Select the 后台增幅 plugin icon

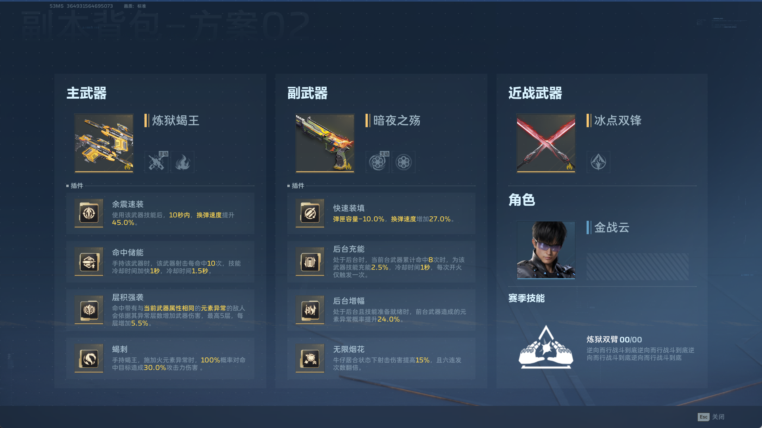(310, 310)
